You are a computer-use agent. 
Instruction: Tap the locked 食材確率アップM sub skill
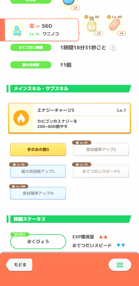pyautogui.click(x=38, y=193)
